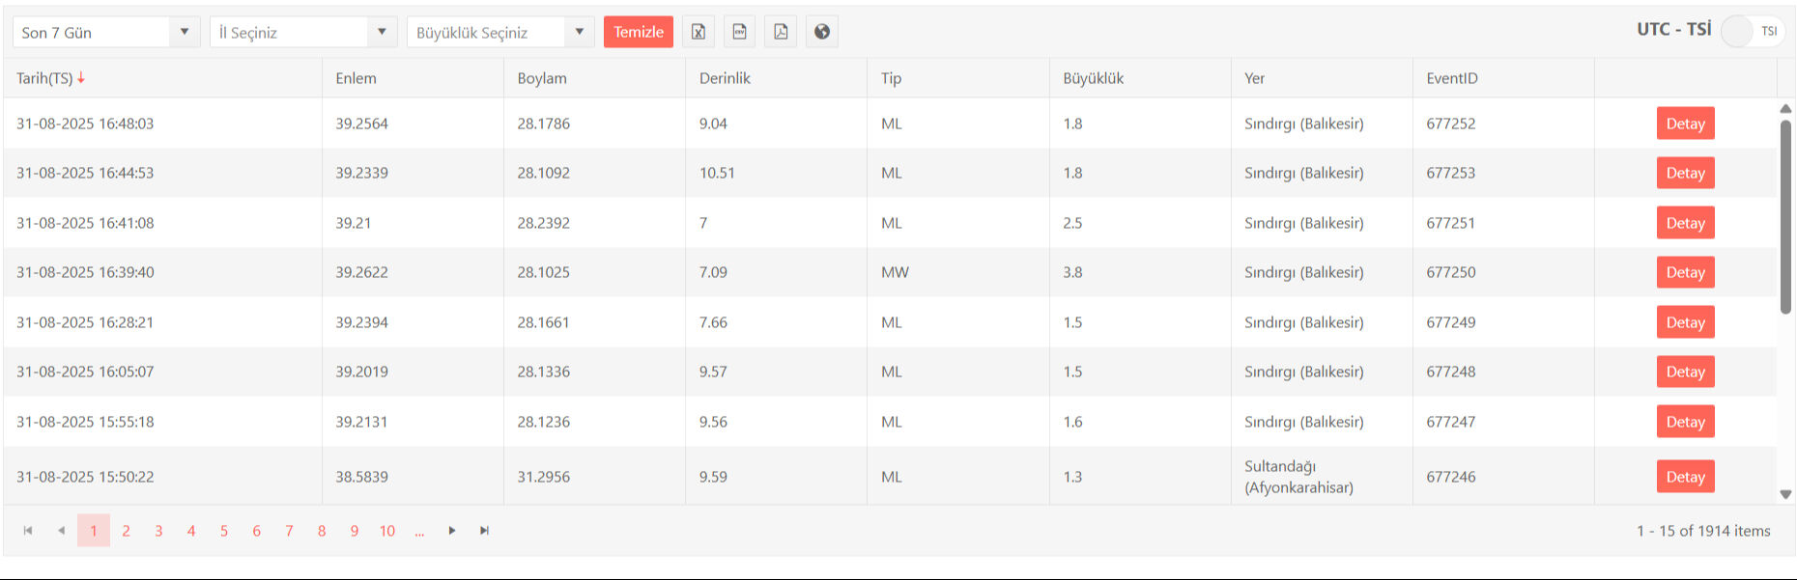This screenshot has height=580, width=1797.
Task: Go to the previous page arrow
Action: coord(61,531)
